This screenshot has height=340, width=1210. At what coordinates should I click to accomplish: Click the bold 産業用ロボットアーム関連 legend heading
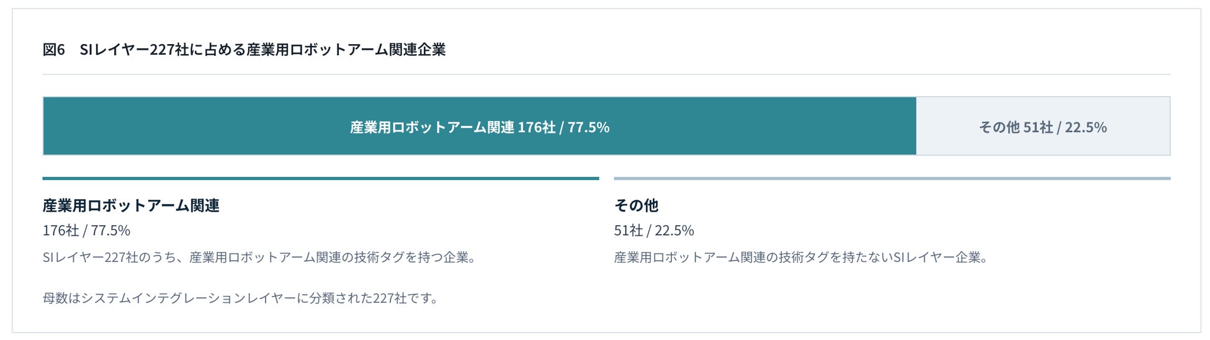point(131,205)
